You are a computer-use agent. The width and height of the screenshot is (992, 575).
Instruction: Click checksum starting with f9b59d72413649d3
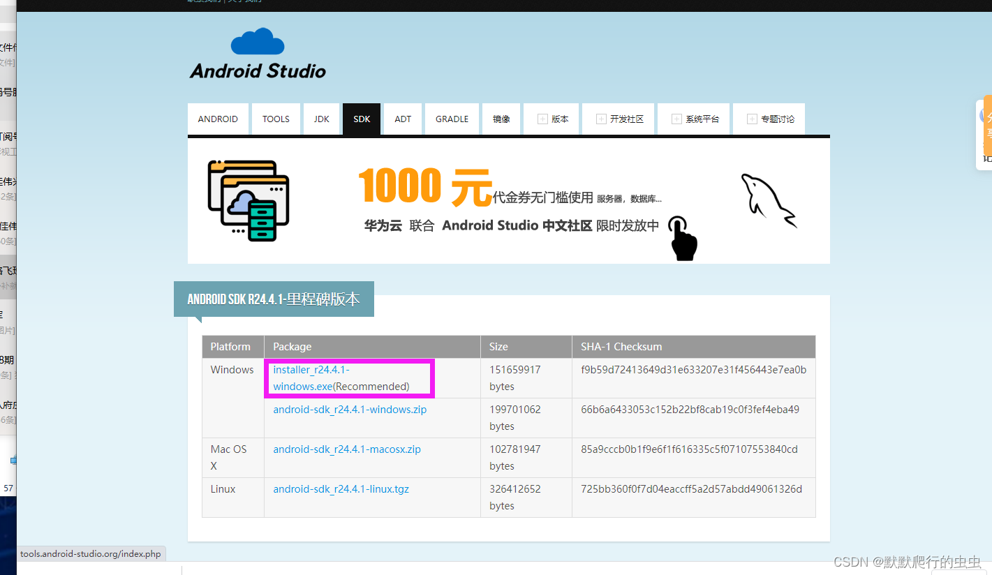693,370
